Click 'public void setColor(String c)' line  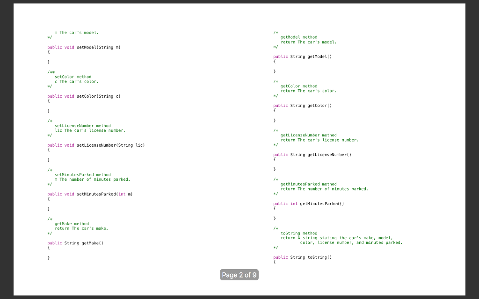click(x=84, y=96)
